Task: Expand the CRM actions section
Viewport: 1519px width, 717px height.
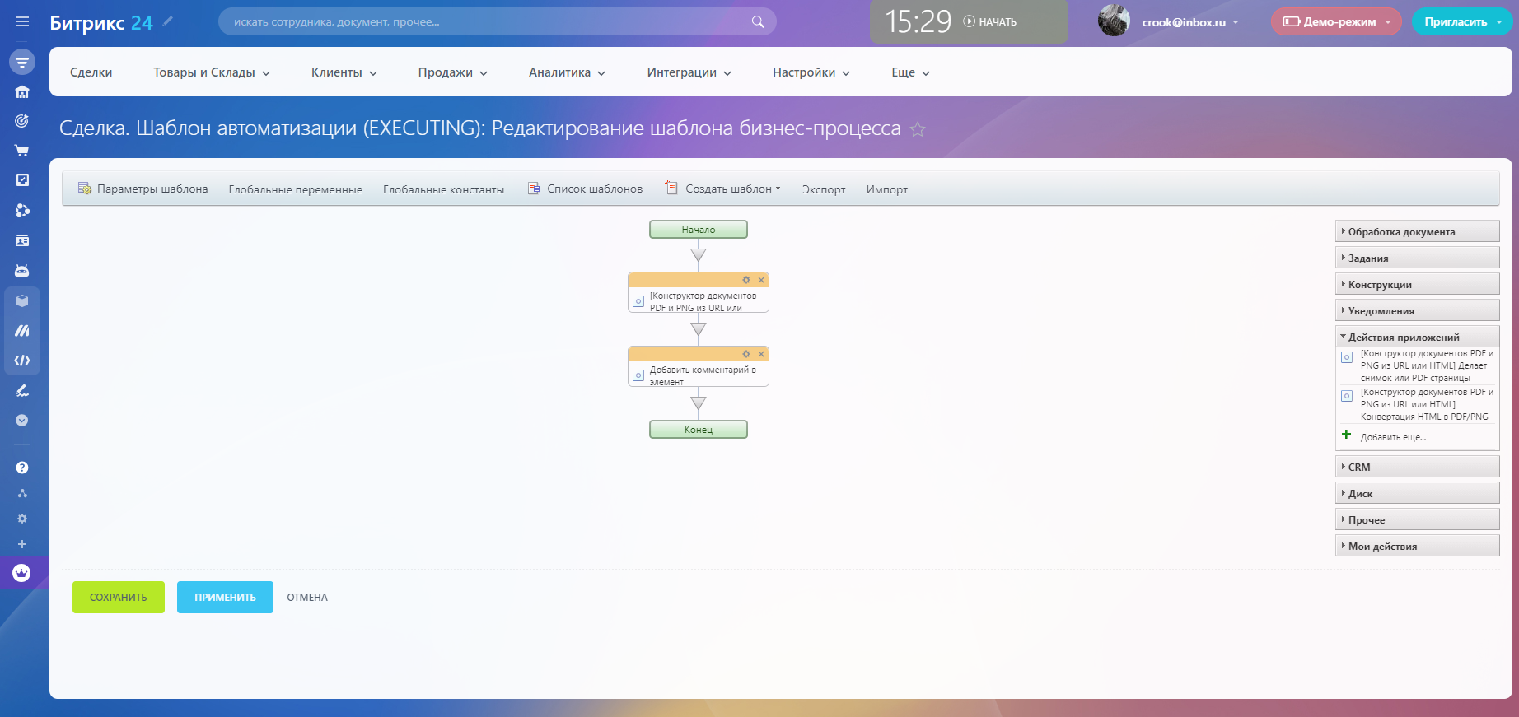Action: point(1417,467)
